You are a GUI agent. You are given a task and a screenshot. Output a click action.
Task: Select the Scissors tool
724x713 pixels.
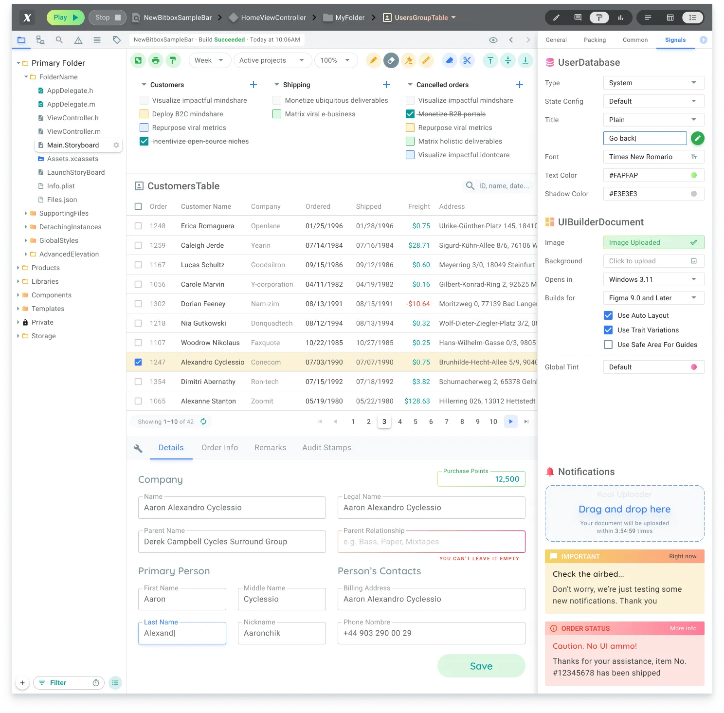(467, 60)
